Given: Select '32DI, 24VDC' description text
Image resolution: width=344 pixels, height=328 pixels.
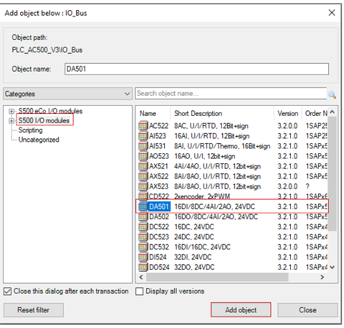Looking at the screenshot, I should tap(193, 258).
